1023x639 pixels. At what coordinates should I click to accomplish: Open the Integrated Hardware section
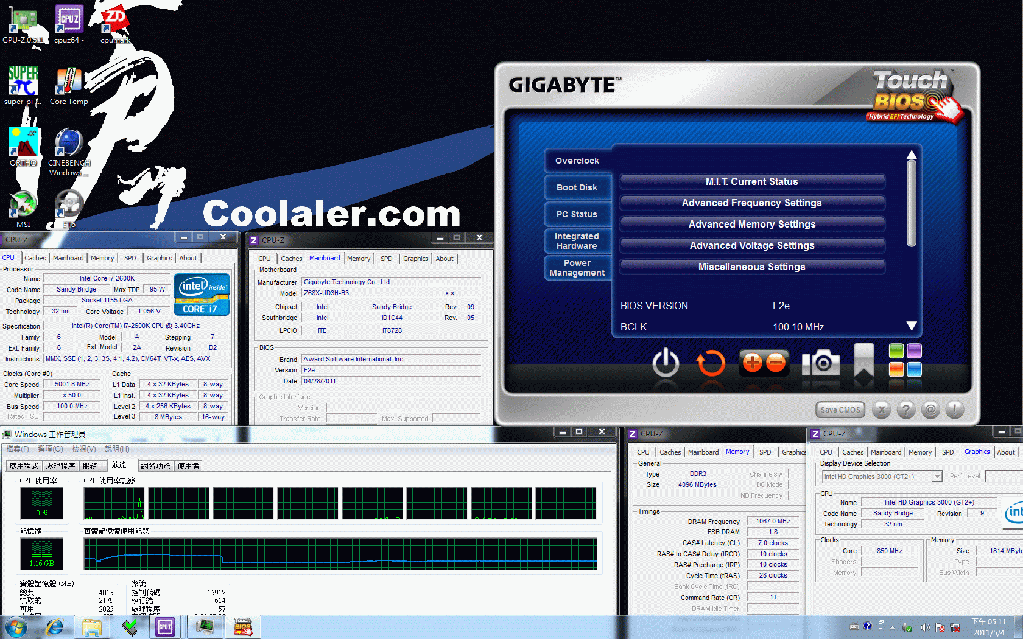coord(577,241)
